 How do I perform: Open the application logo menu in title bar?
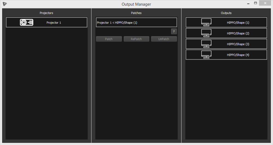pyautogui.click(x=5, y=4)
